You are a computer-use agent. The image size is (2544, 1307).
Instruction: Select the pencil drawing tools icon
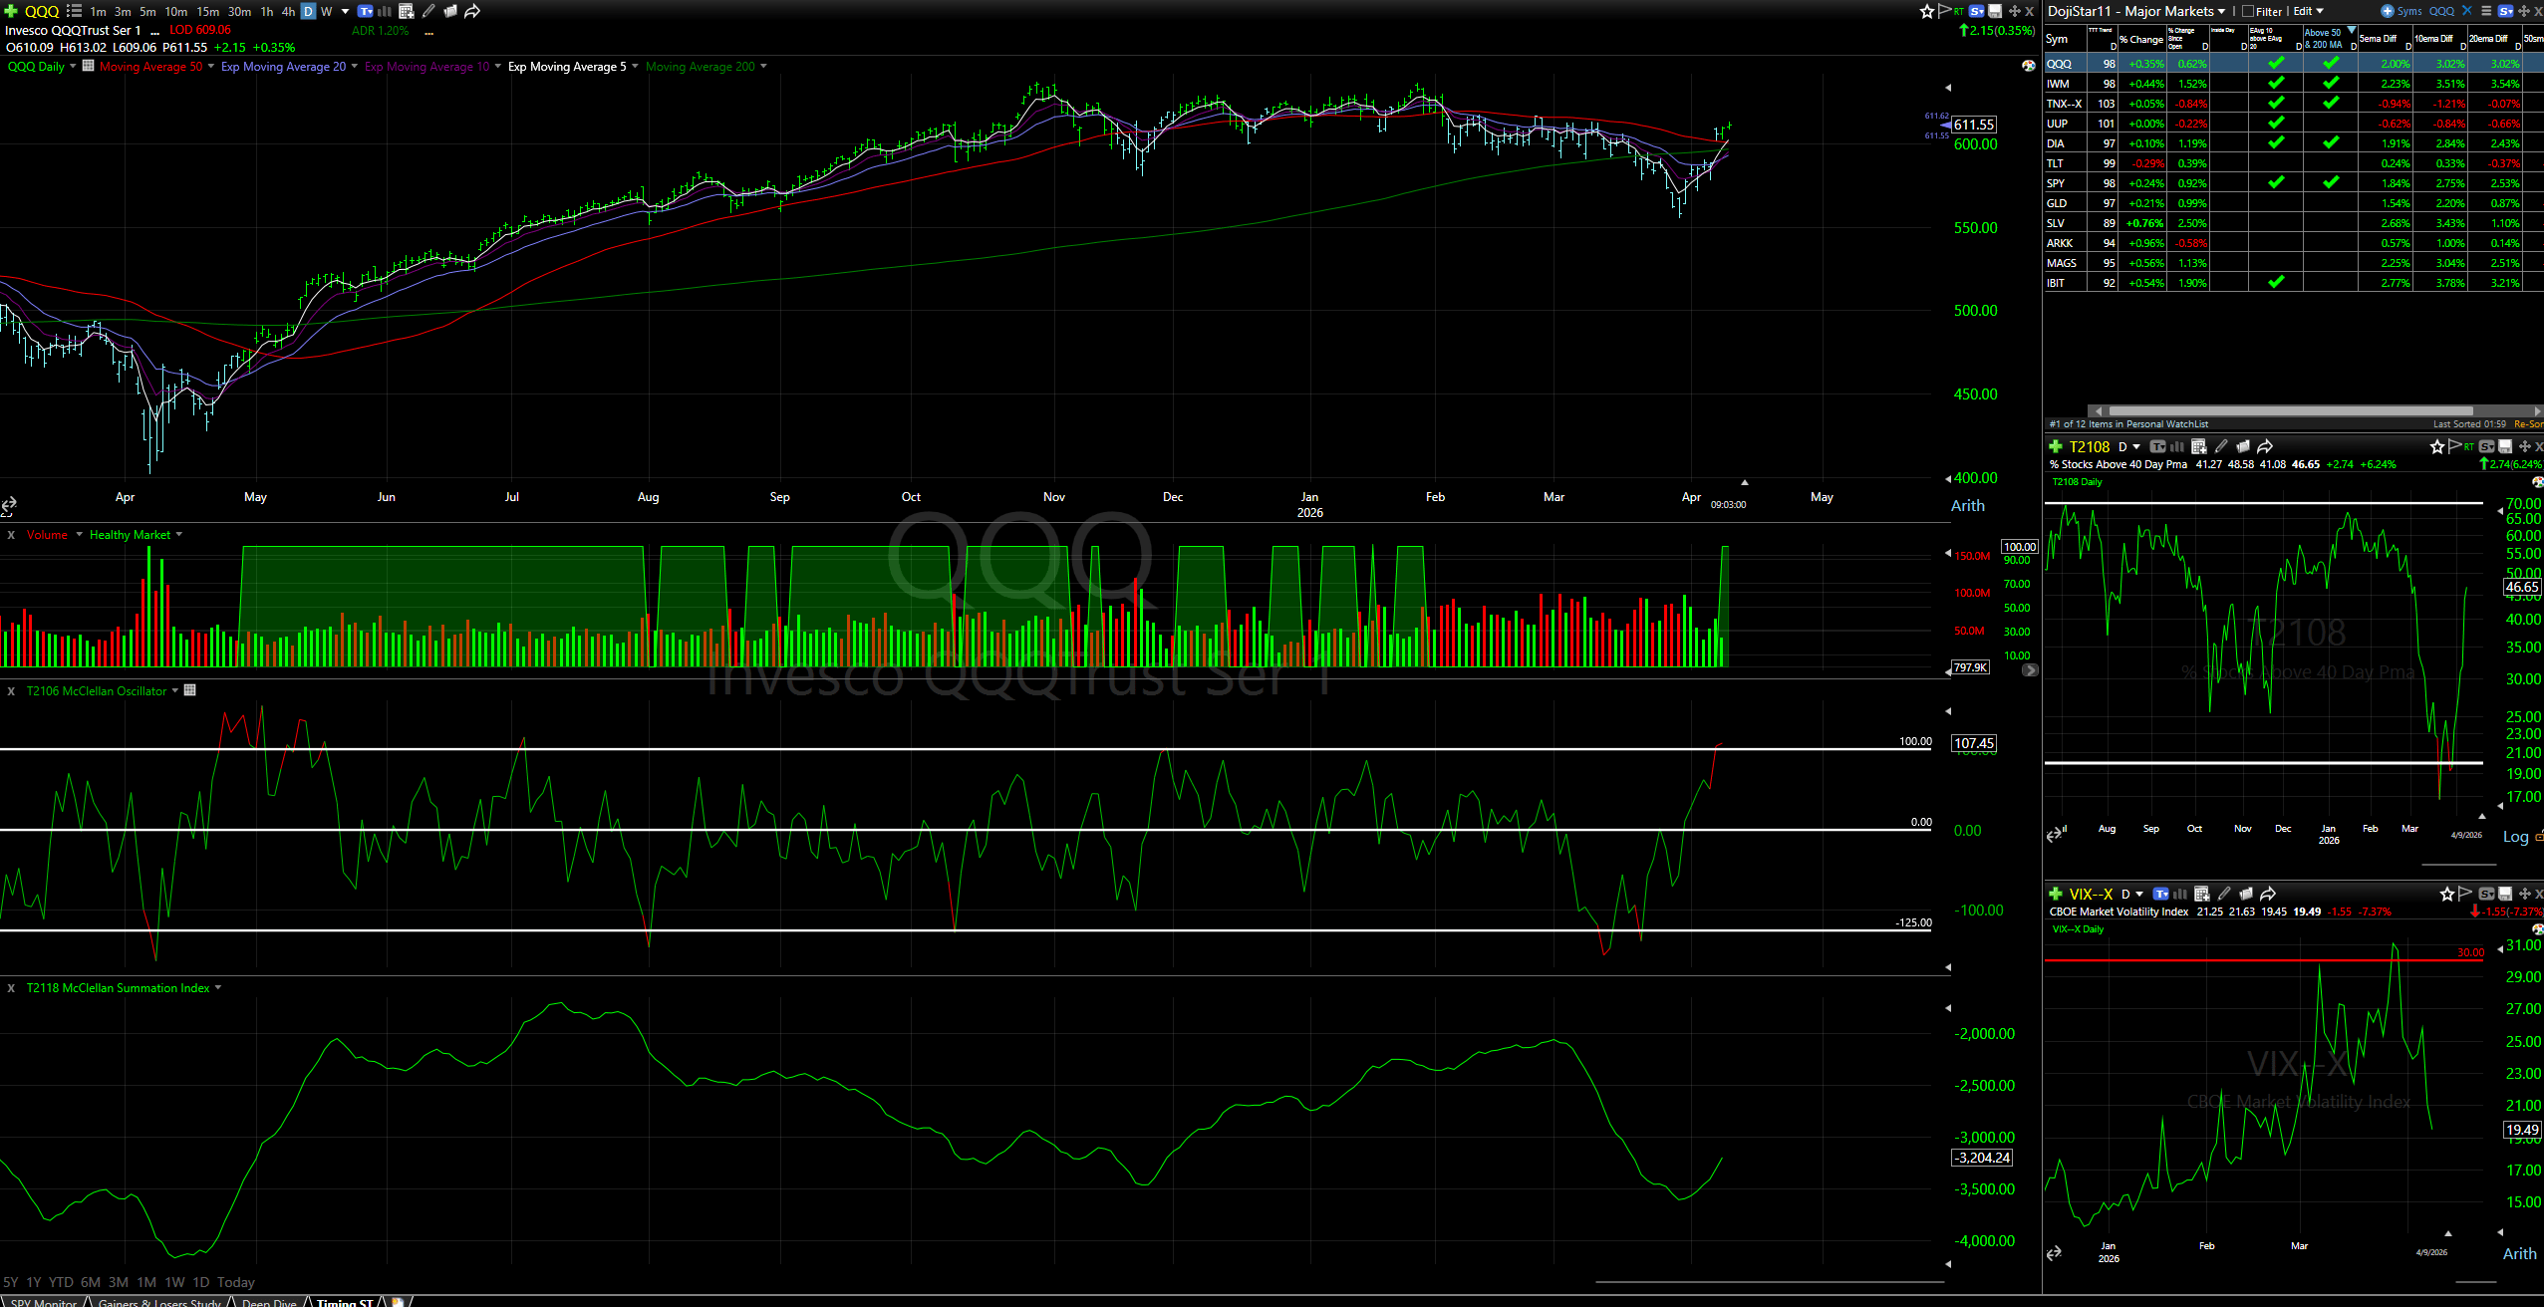[x=428, y=11]
